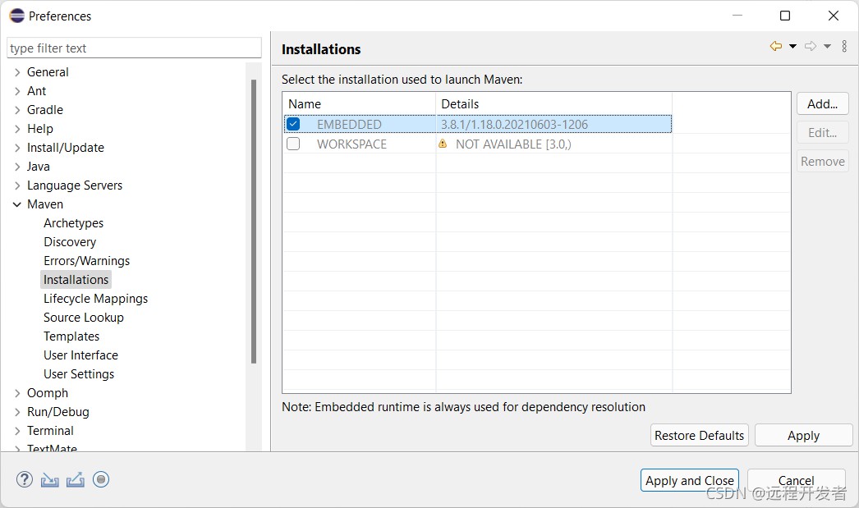Viewport: 859px width, 508px height.
Task: Click the Edit... button
Action: click(x=822, y=132)
